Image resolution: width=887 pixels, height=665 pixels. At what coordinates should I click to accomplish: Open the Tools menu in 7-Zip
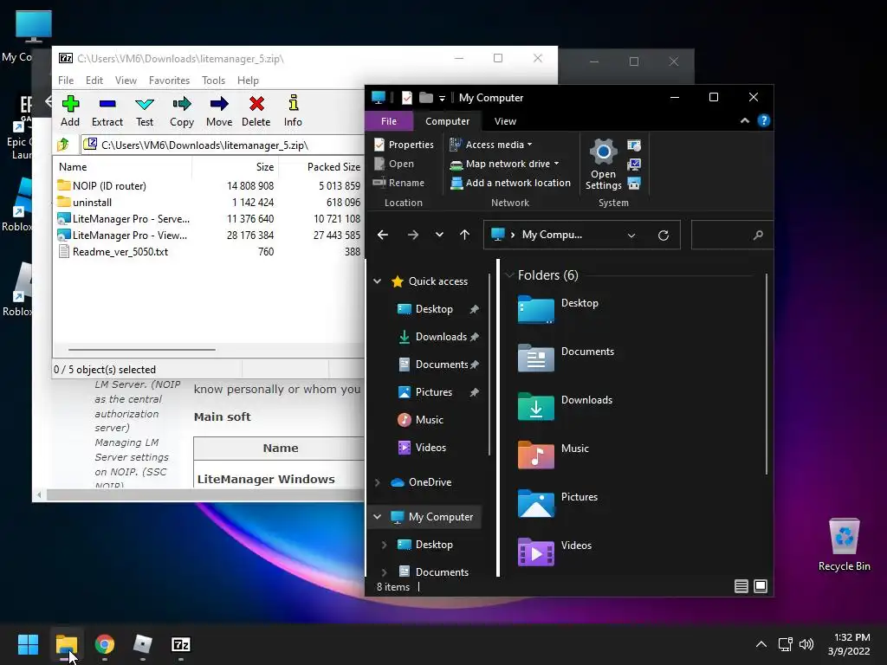[x=213, y=81]
